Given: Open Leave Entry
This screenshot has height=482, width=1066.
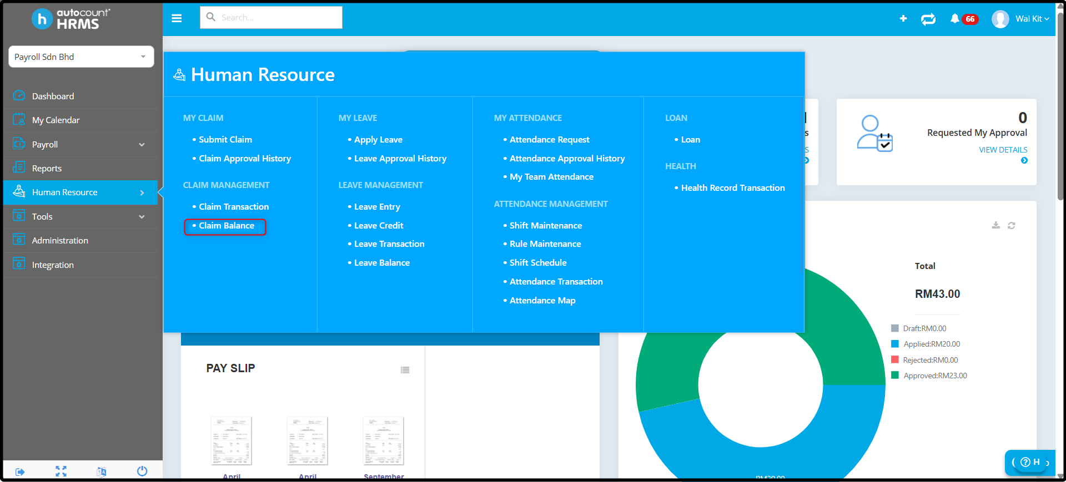Looking at the screenshot, I should (x=377, y=207).
